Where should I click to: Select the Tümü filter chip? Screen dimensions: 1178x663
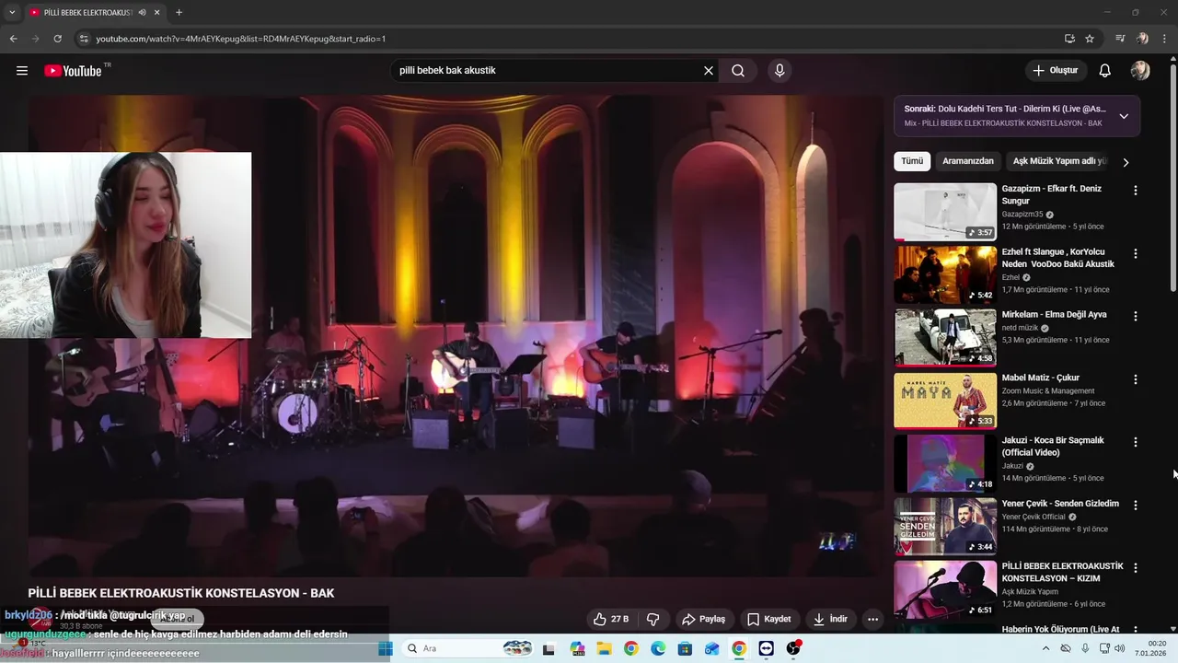click(912, 161)
